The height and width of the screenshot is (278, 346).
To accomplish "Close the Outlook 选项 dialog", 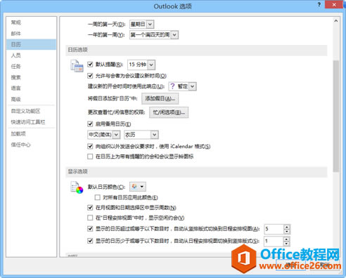I will click(x=334, y=4).
